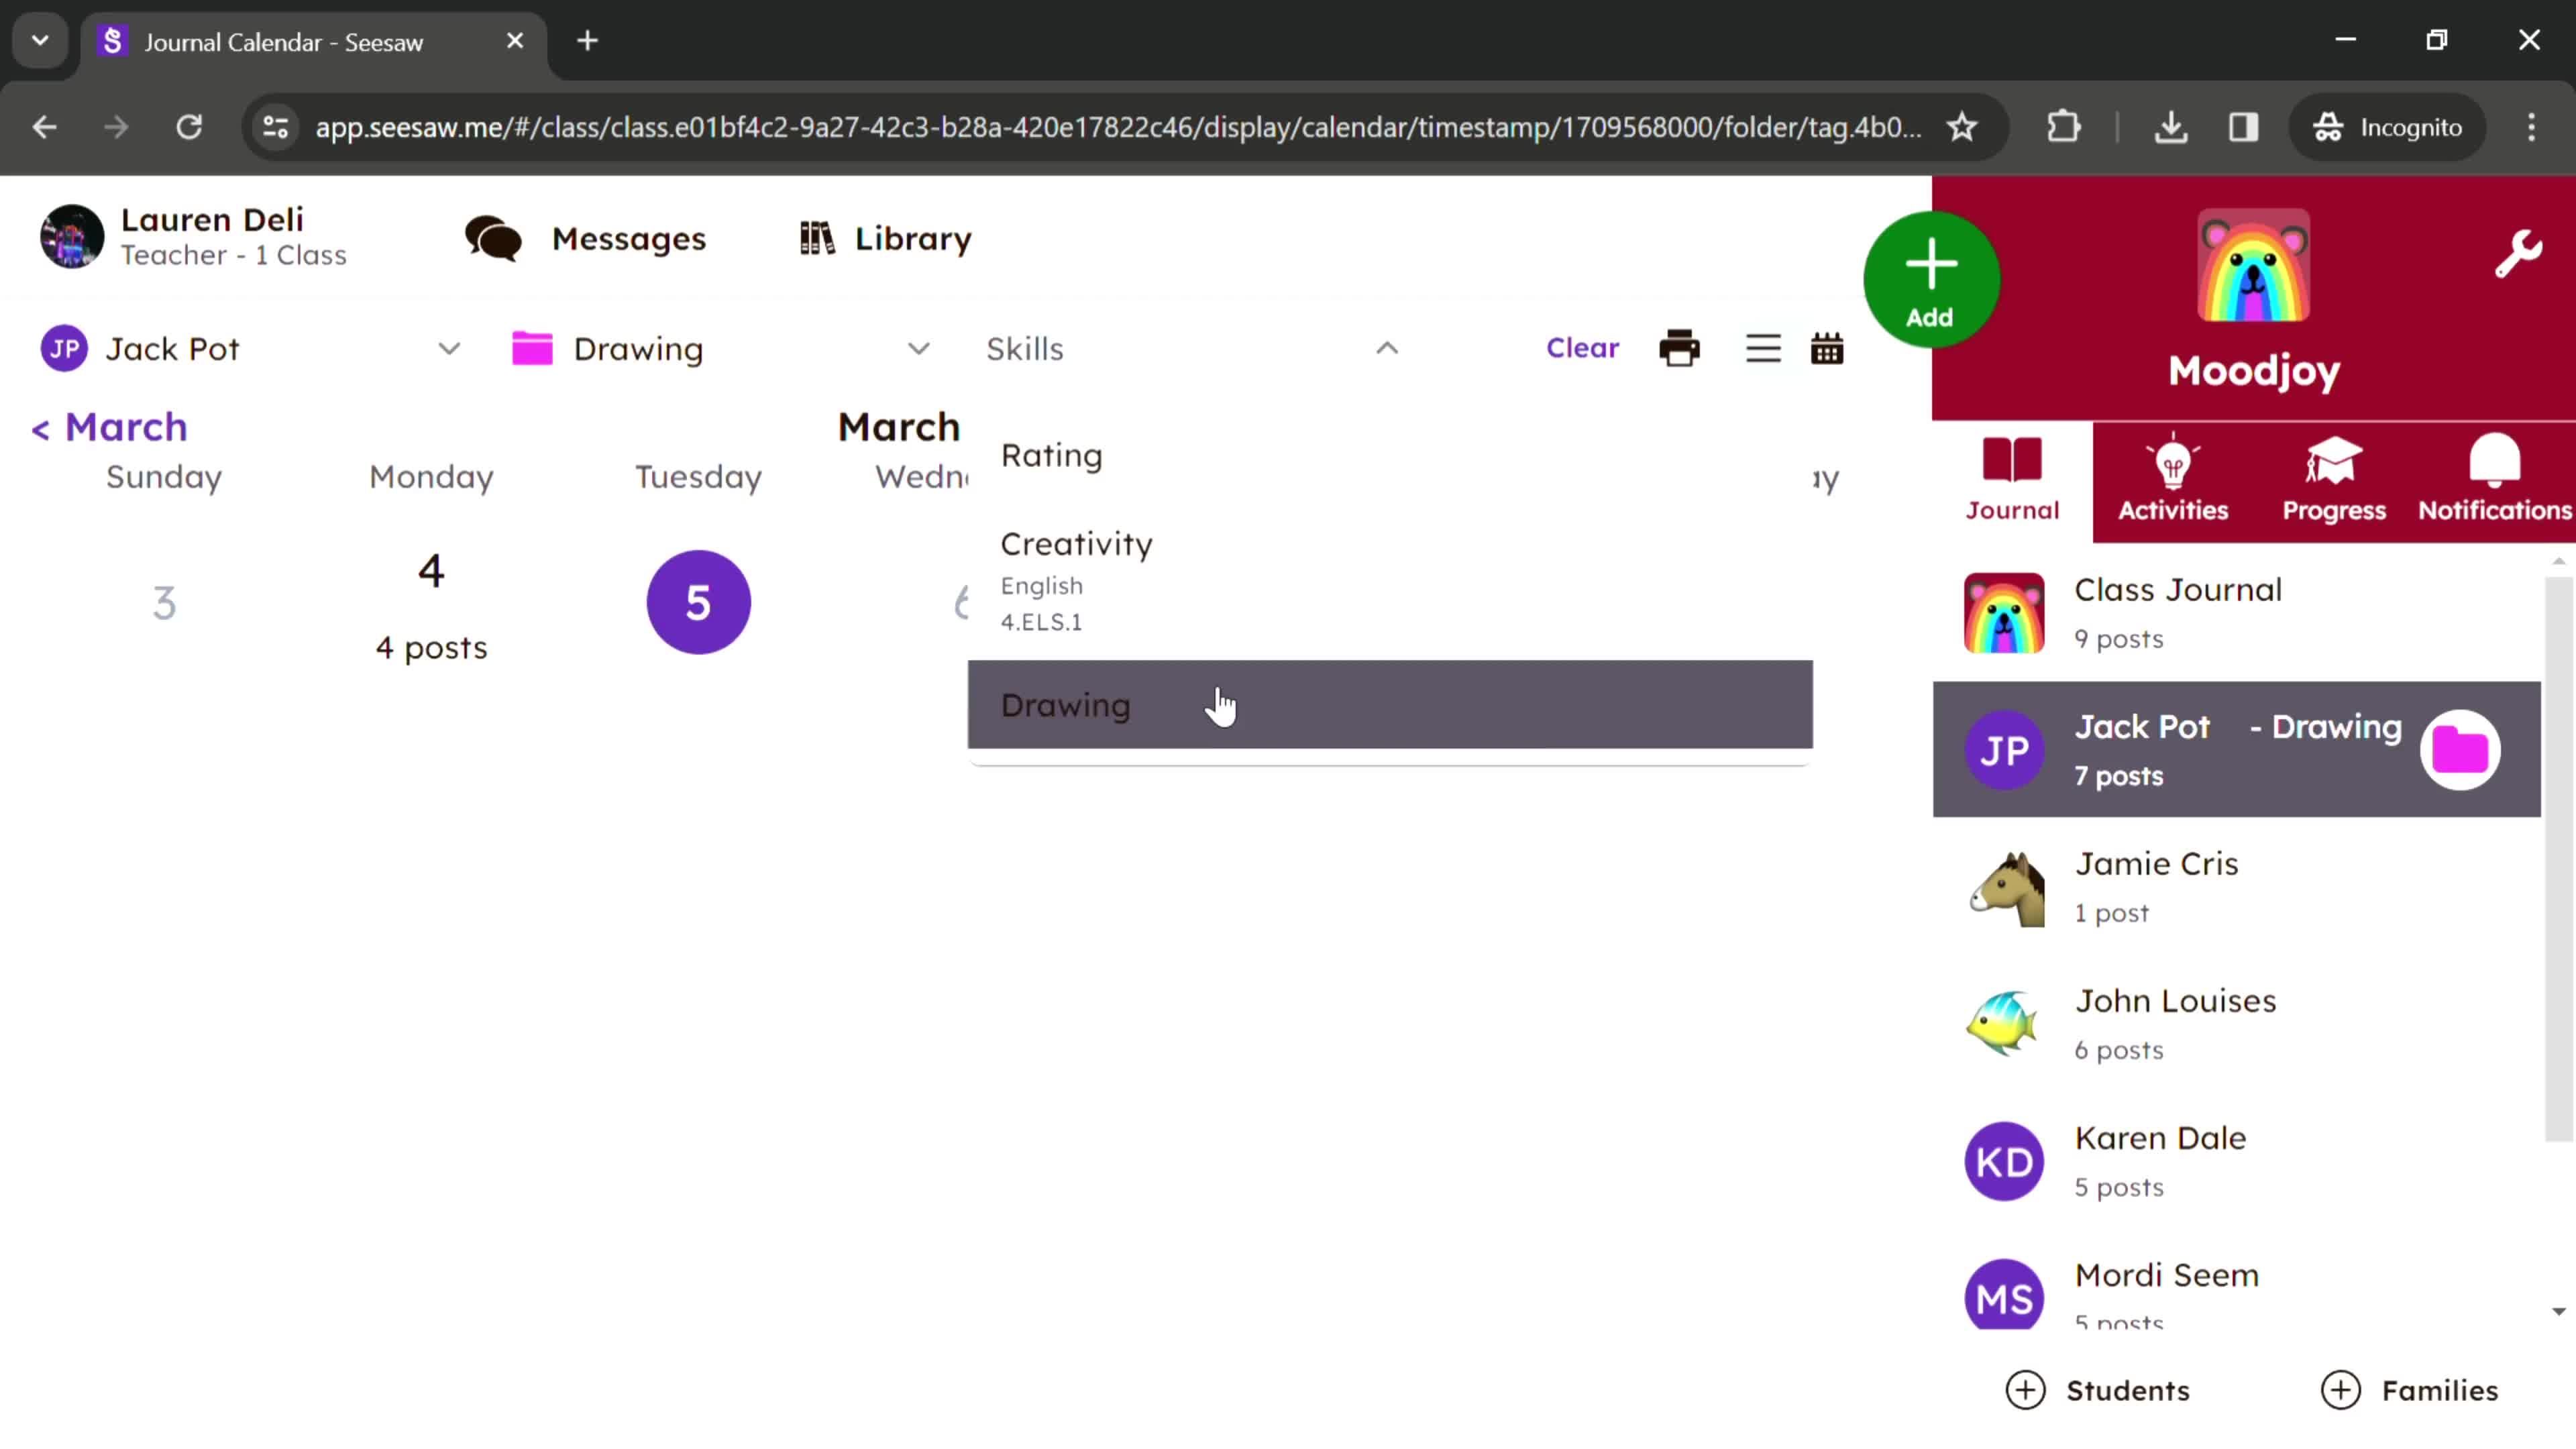
Task: Collapse the Skills filter panel
Action: pyautogui.click(x=1389, y=349)
